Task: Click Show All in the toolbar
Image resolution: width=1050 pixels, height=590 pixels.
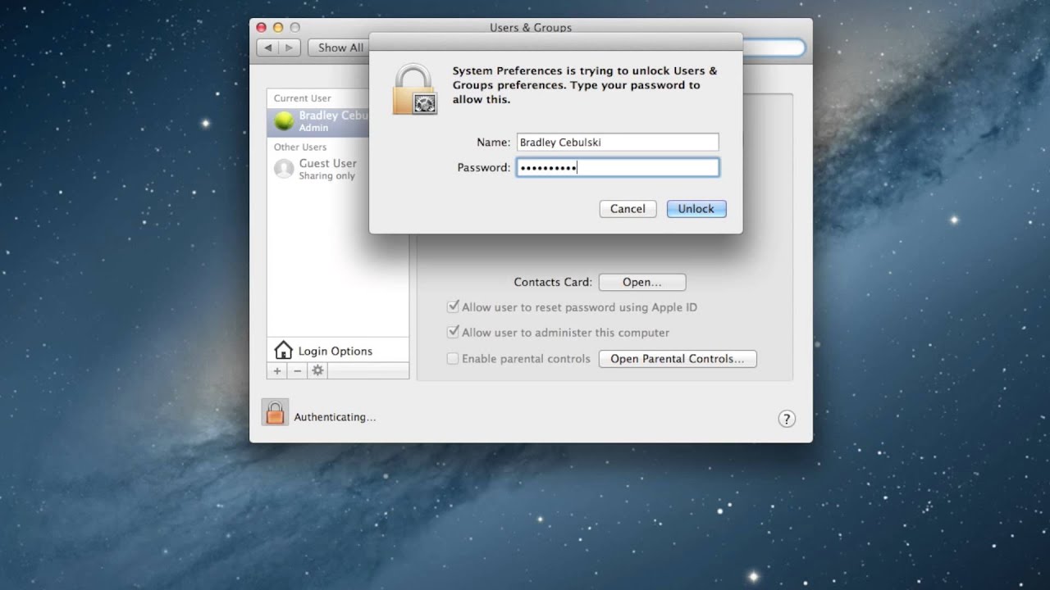Action: (340, 48)
